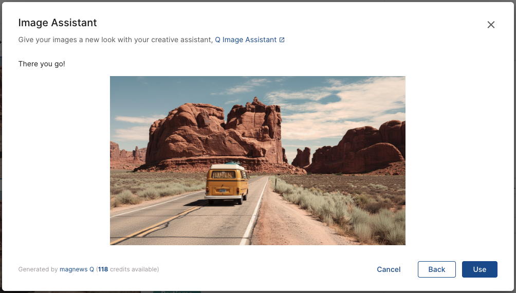This screenshot has height=293, width=516.
Task: Click the yellow van in the image
Action: tap(227, 184)
